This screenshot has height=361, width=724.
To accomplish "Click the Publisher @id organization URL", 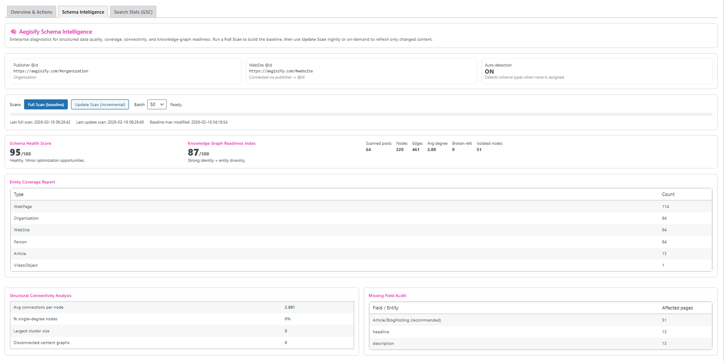I will [51, 71].
